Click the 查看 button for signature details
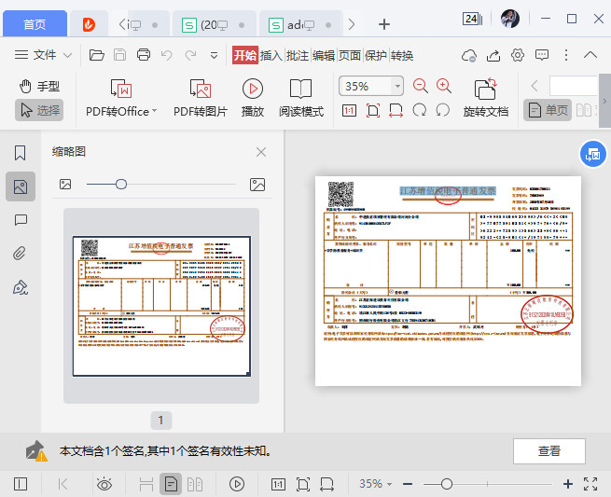Image resolution: width=611 pixels, height=497 pixels. (x=549, y=451)
